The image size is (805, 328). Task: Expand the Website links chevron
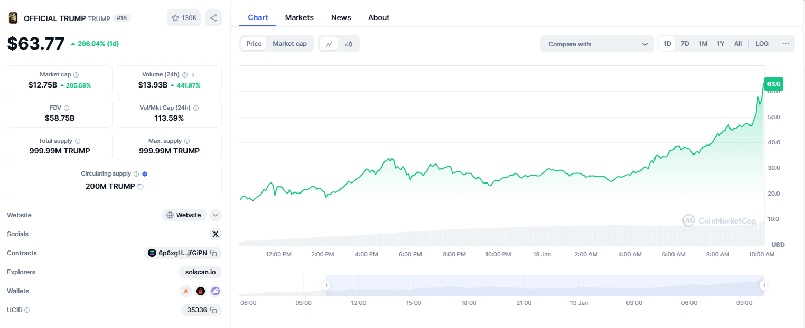tap(215, 215)
